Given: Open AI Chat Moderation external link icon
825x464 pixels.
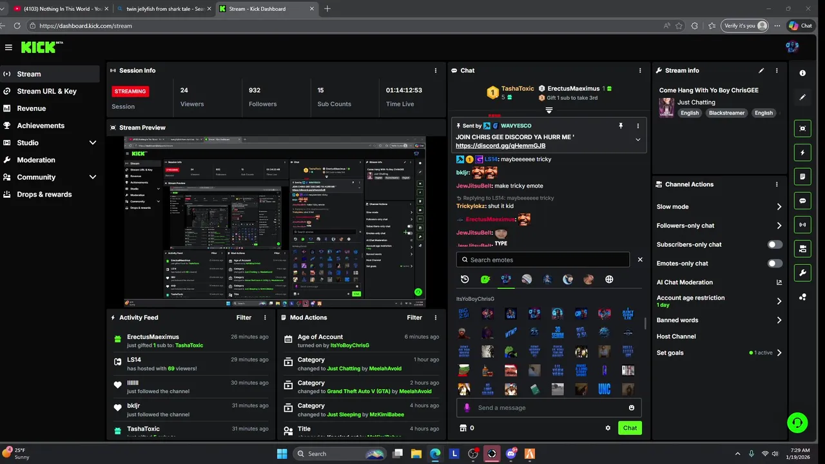Looking at the screenshot, I should pyautogui.click(x=779, y=282).
